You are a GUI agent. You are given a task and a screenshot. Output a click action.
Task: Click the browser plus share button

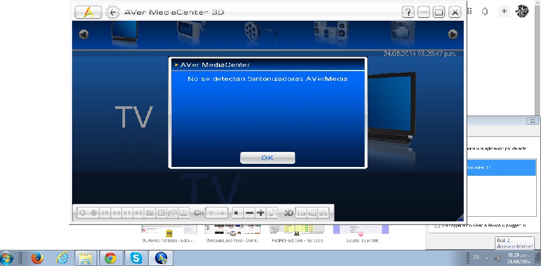click(x=504, y=11)
